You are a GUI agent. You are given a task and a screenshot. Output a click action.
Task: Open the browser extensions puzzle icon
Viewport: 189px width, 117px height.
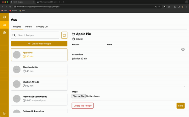[169, 7]
